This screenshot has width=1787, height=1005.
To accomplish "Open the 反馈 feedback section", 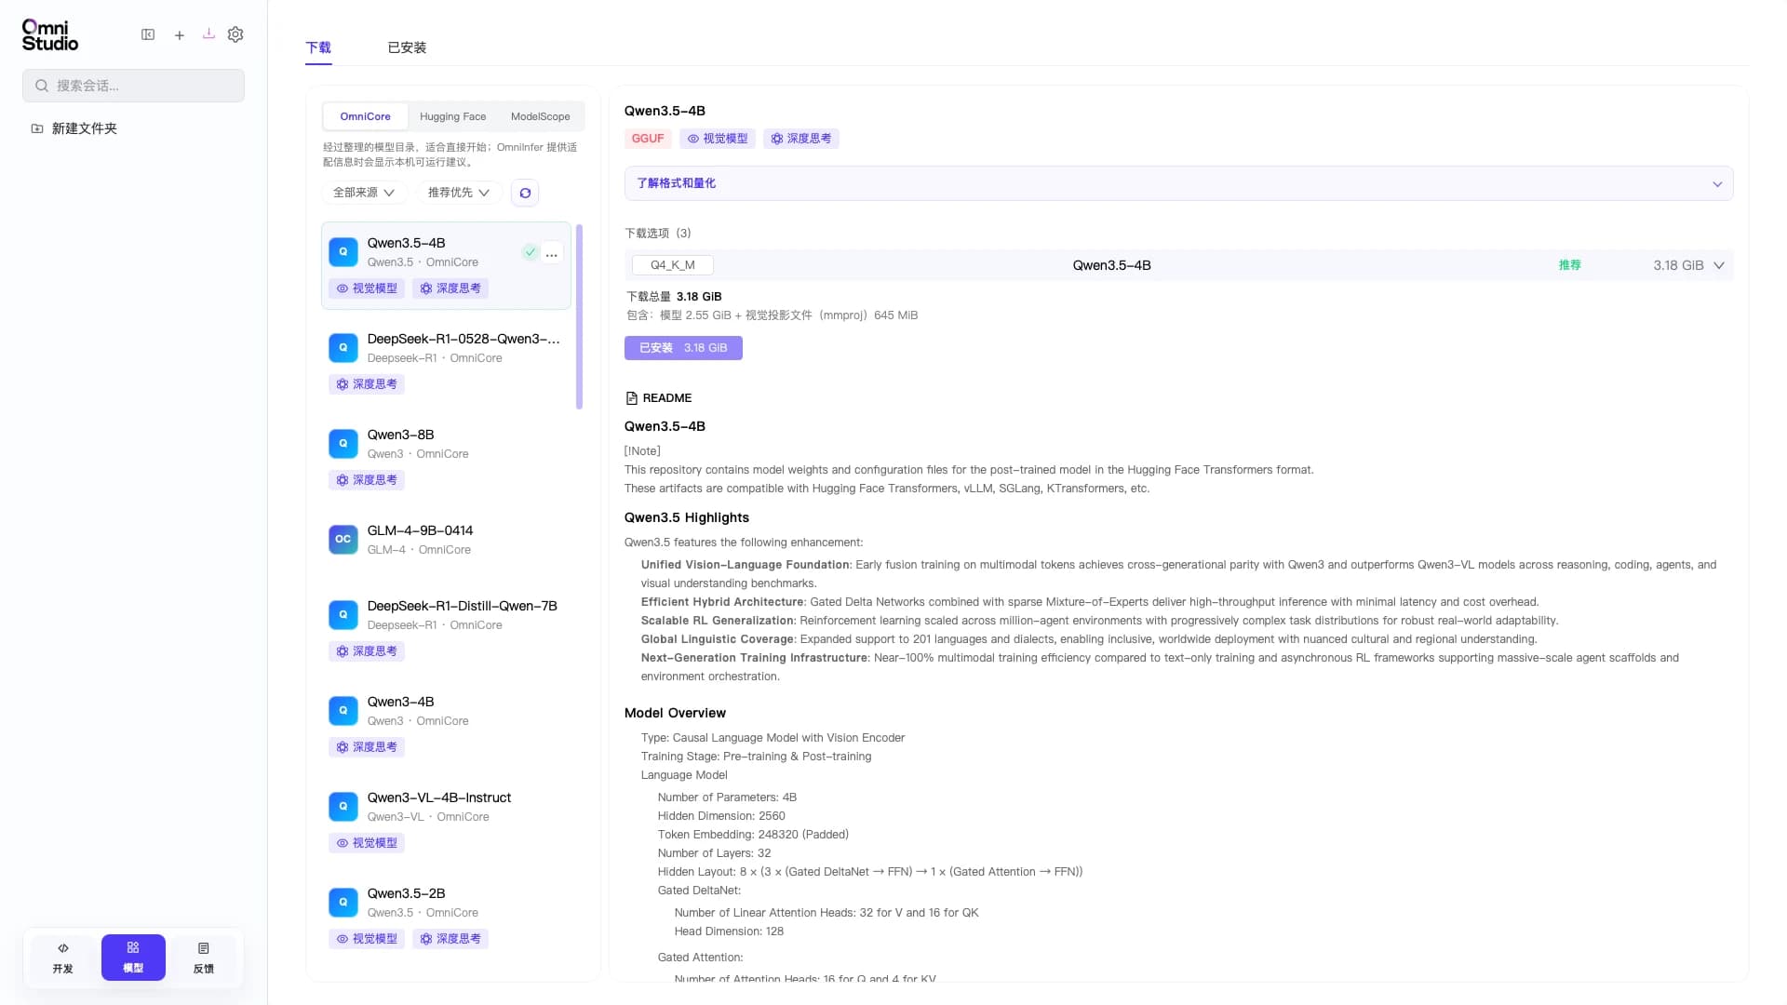I will pyautogui.click(x=203, y=958).
